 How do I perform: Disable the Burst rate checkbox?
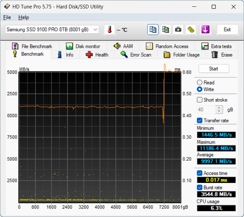click(x=200, y=187)
